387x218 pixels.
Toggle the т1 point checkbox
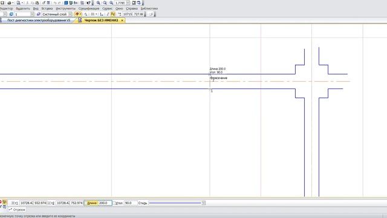13,203
